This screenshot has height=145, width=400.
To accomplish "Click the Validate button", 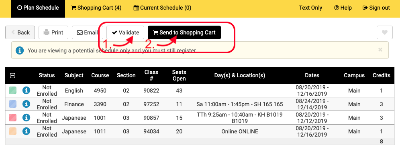I will (x=125, y=32).
